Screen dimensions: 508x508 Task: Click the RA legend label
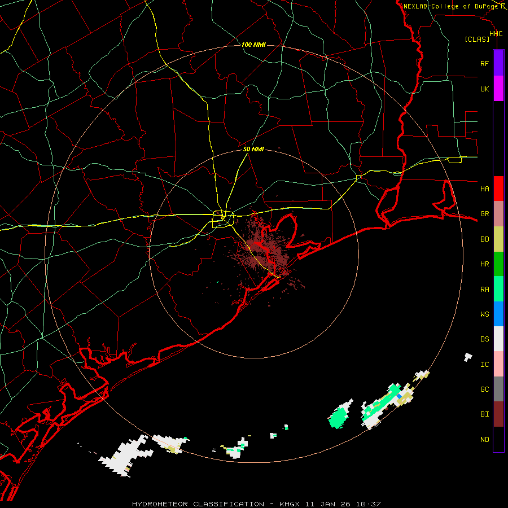coord(484,290)
